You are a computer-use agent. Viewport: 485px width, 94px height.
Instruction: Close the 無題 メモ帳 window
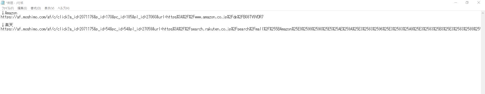click(478, 3)
